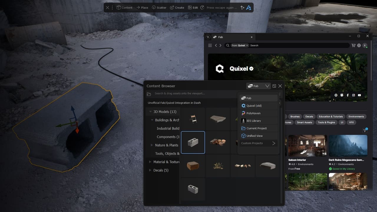
Task: Open the Fab filter icon with badge
Action: (x=365, y=130)
